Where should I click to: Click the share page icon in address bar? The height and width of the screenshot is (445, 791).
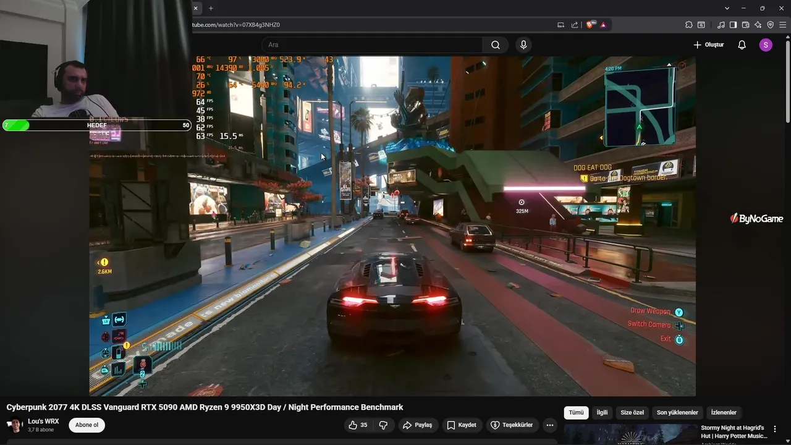574,25
